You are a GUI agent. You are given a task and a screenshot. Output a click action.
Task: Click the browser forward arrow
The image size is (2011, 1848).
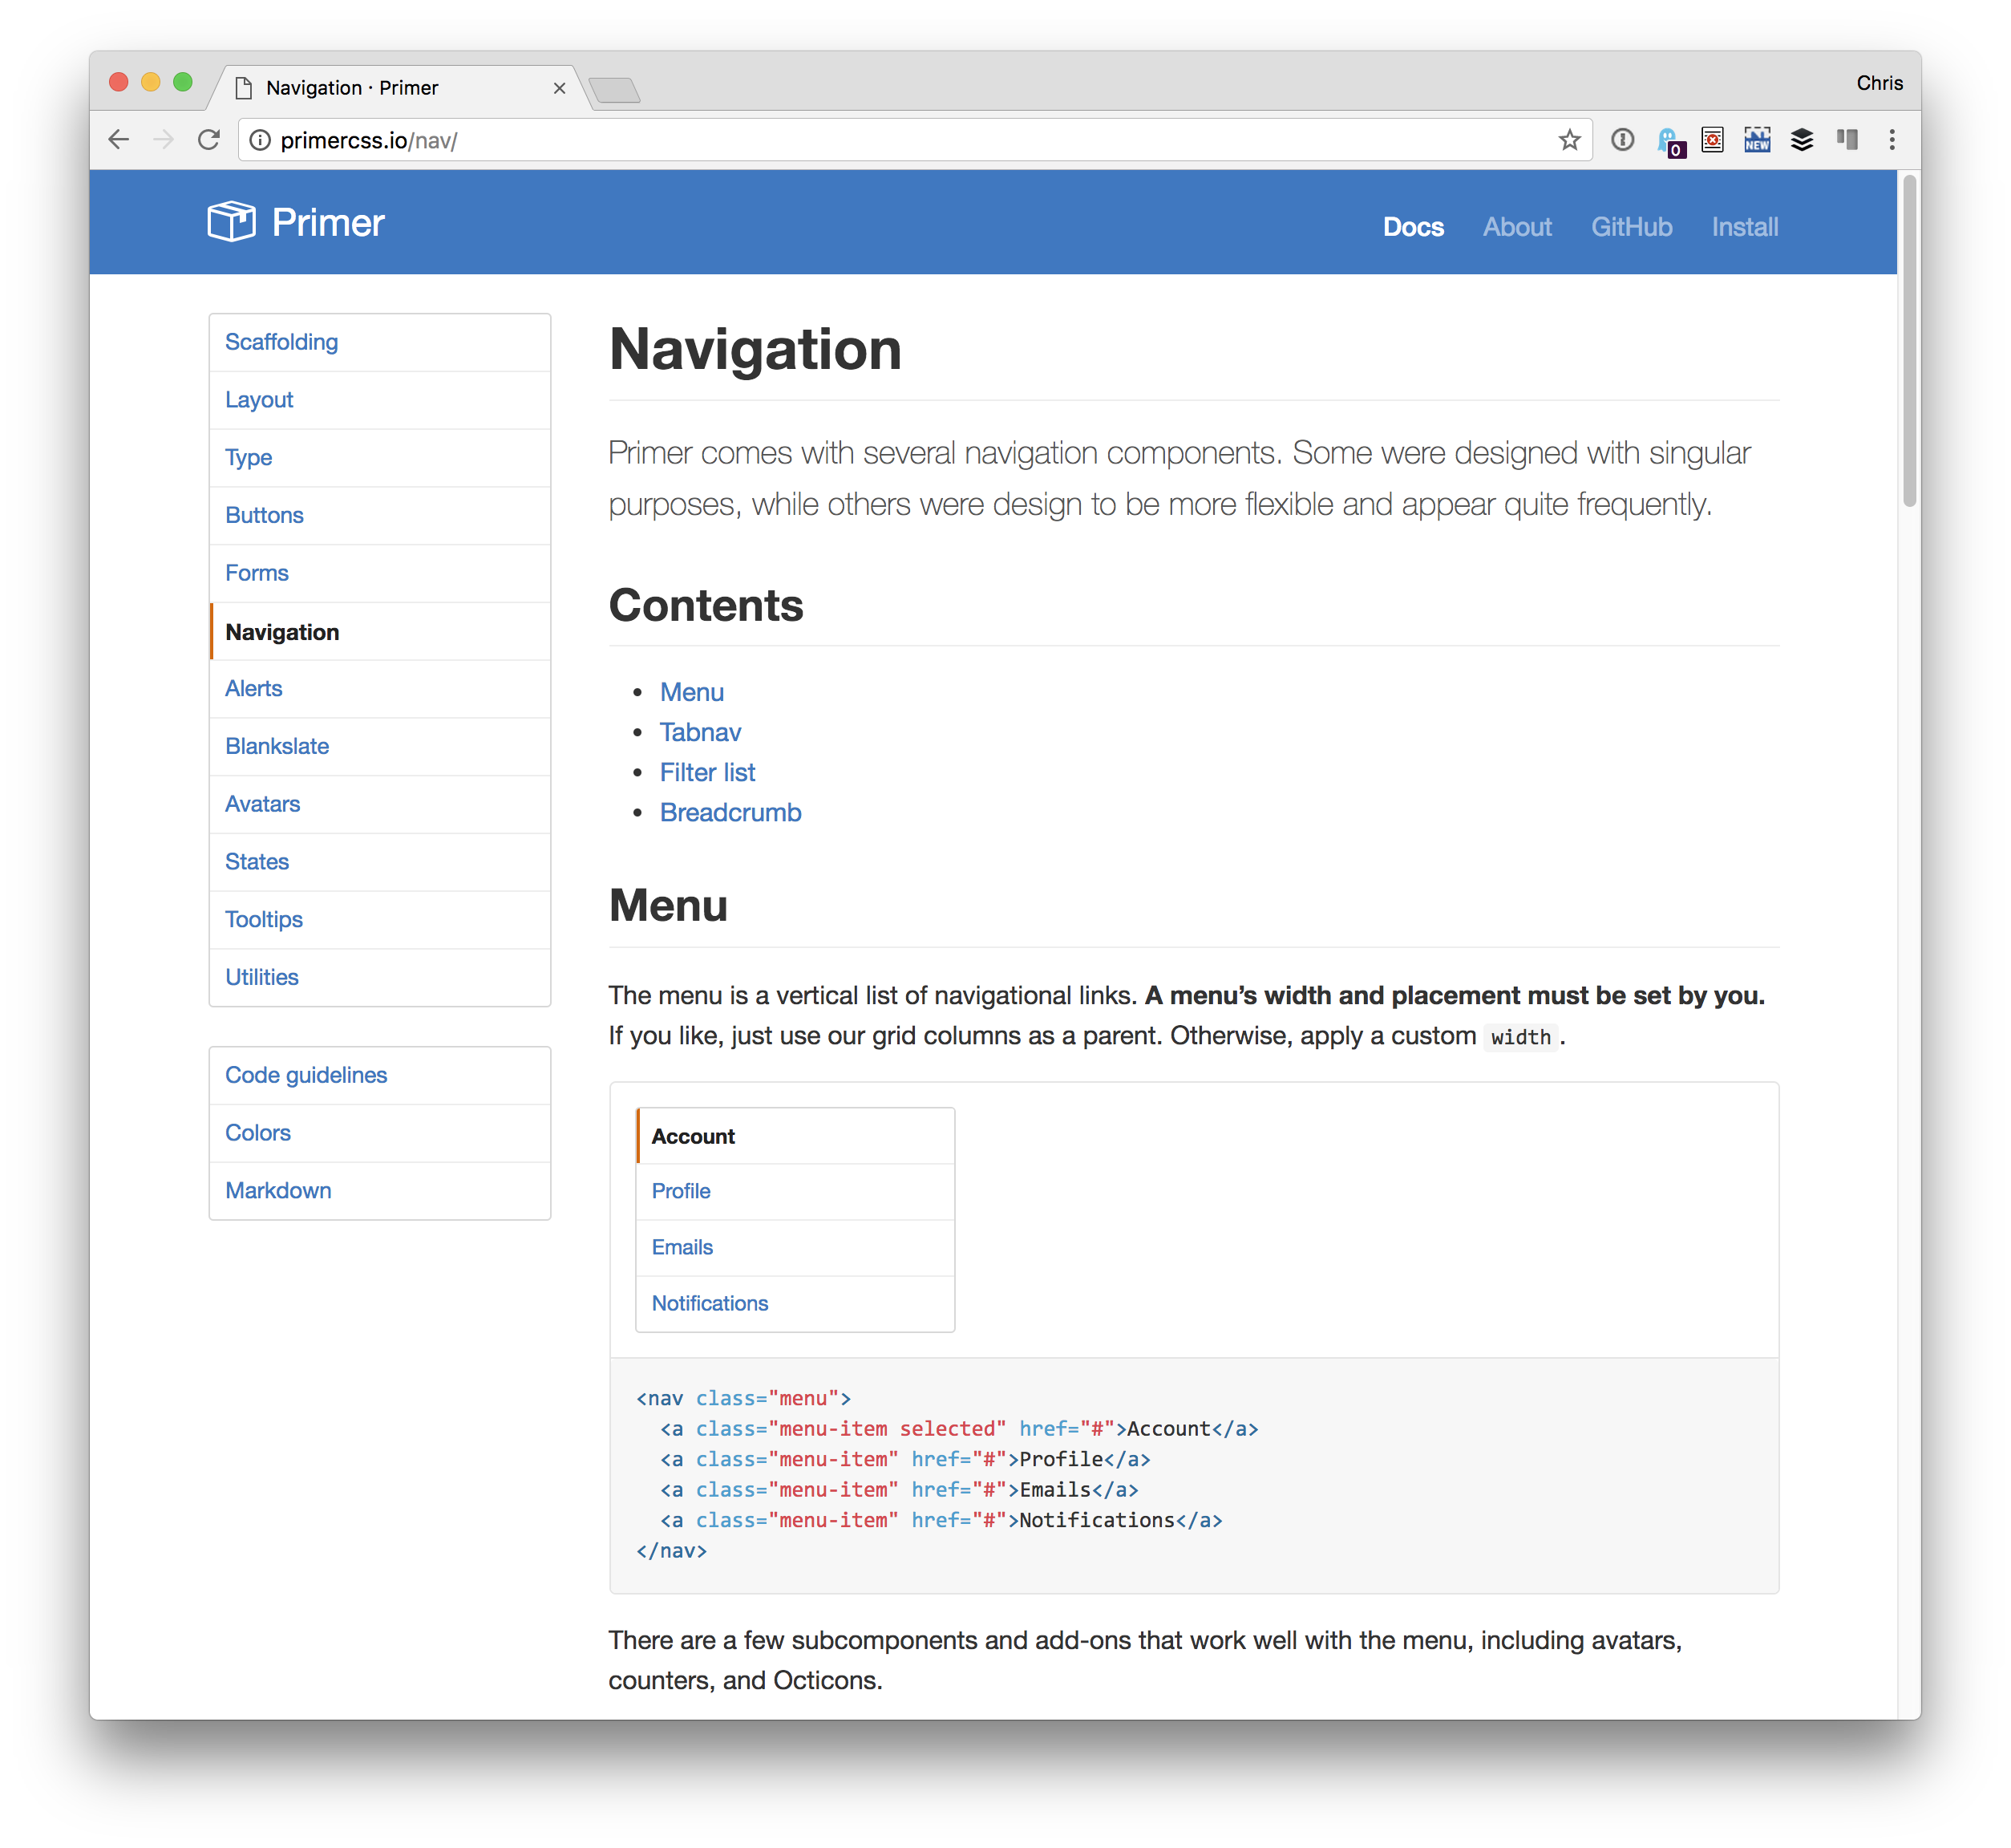click(x=164, y=140)
